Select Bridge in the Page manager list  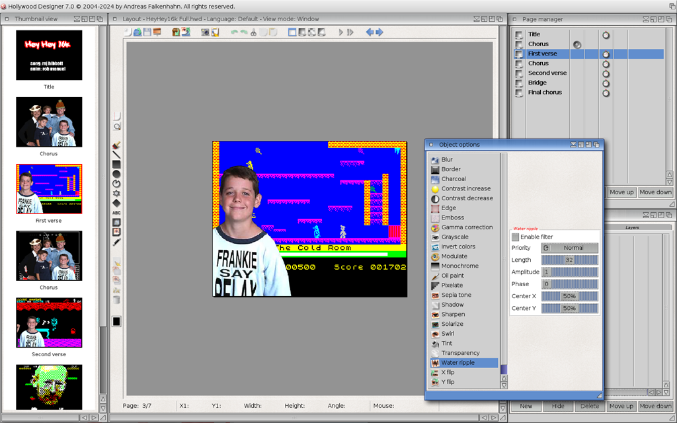coord(537,83)
